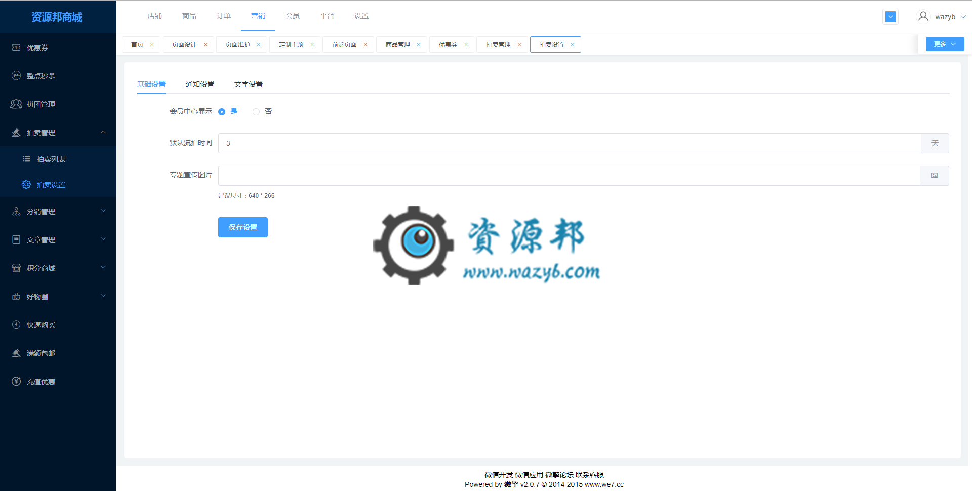Click the 拼团管理 group icon in sidebar
Viewport: 972px width, 491px height.
pyautogui.click(x=16, y=104)
